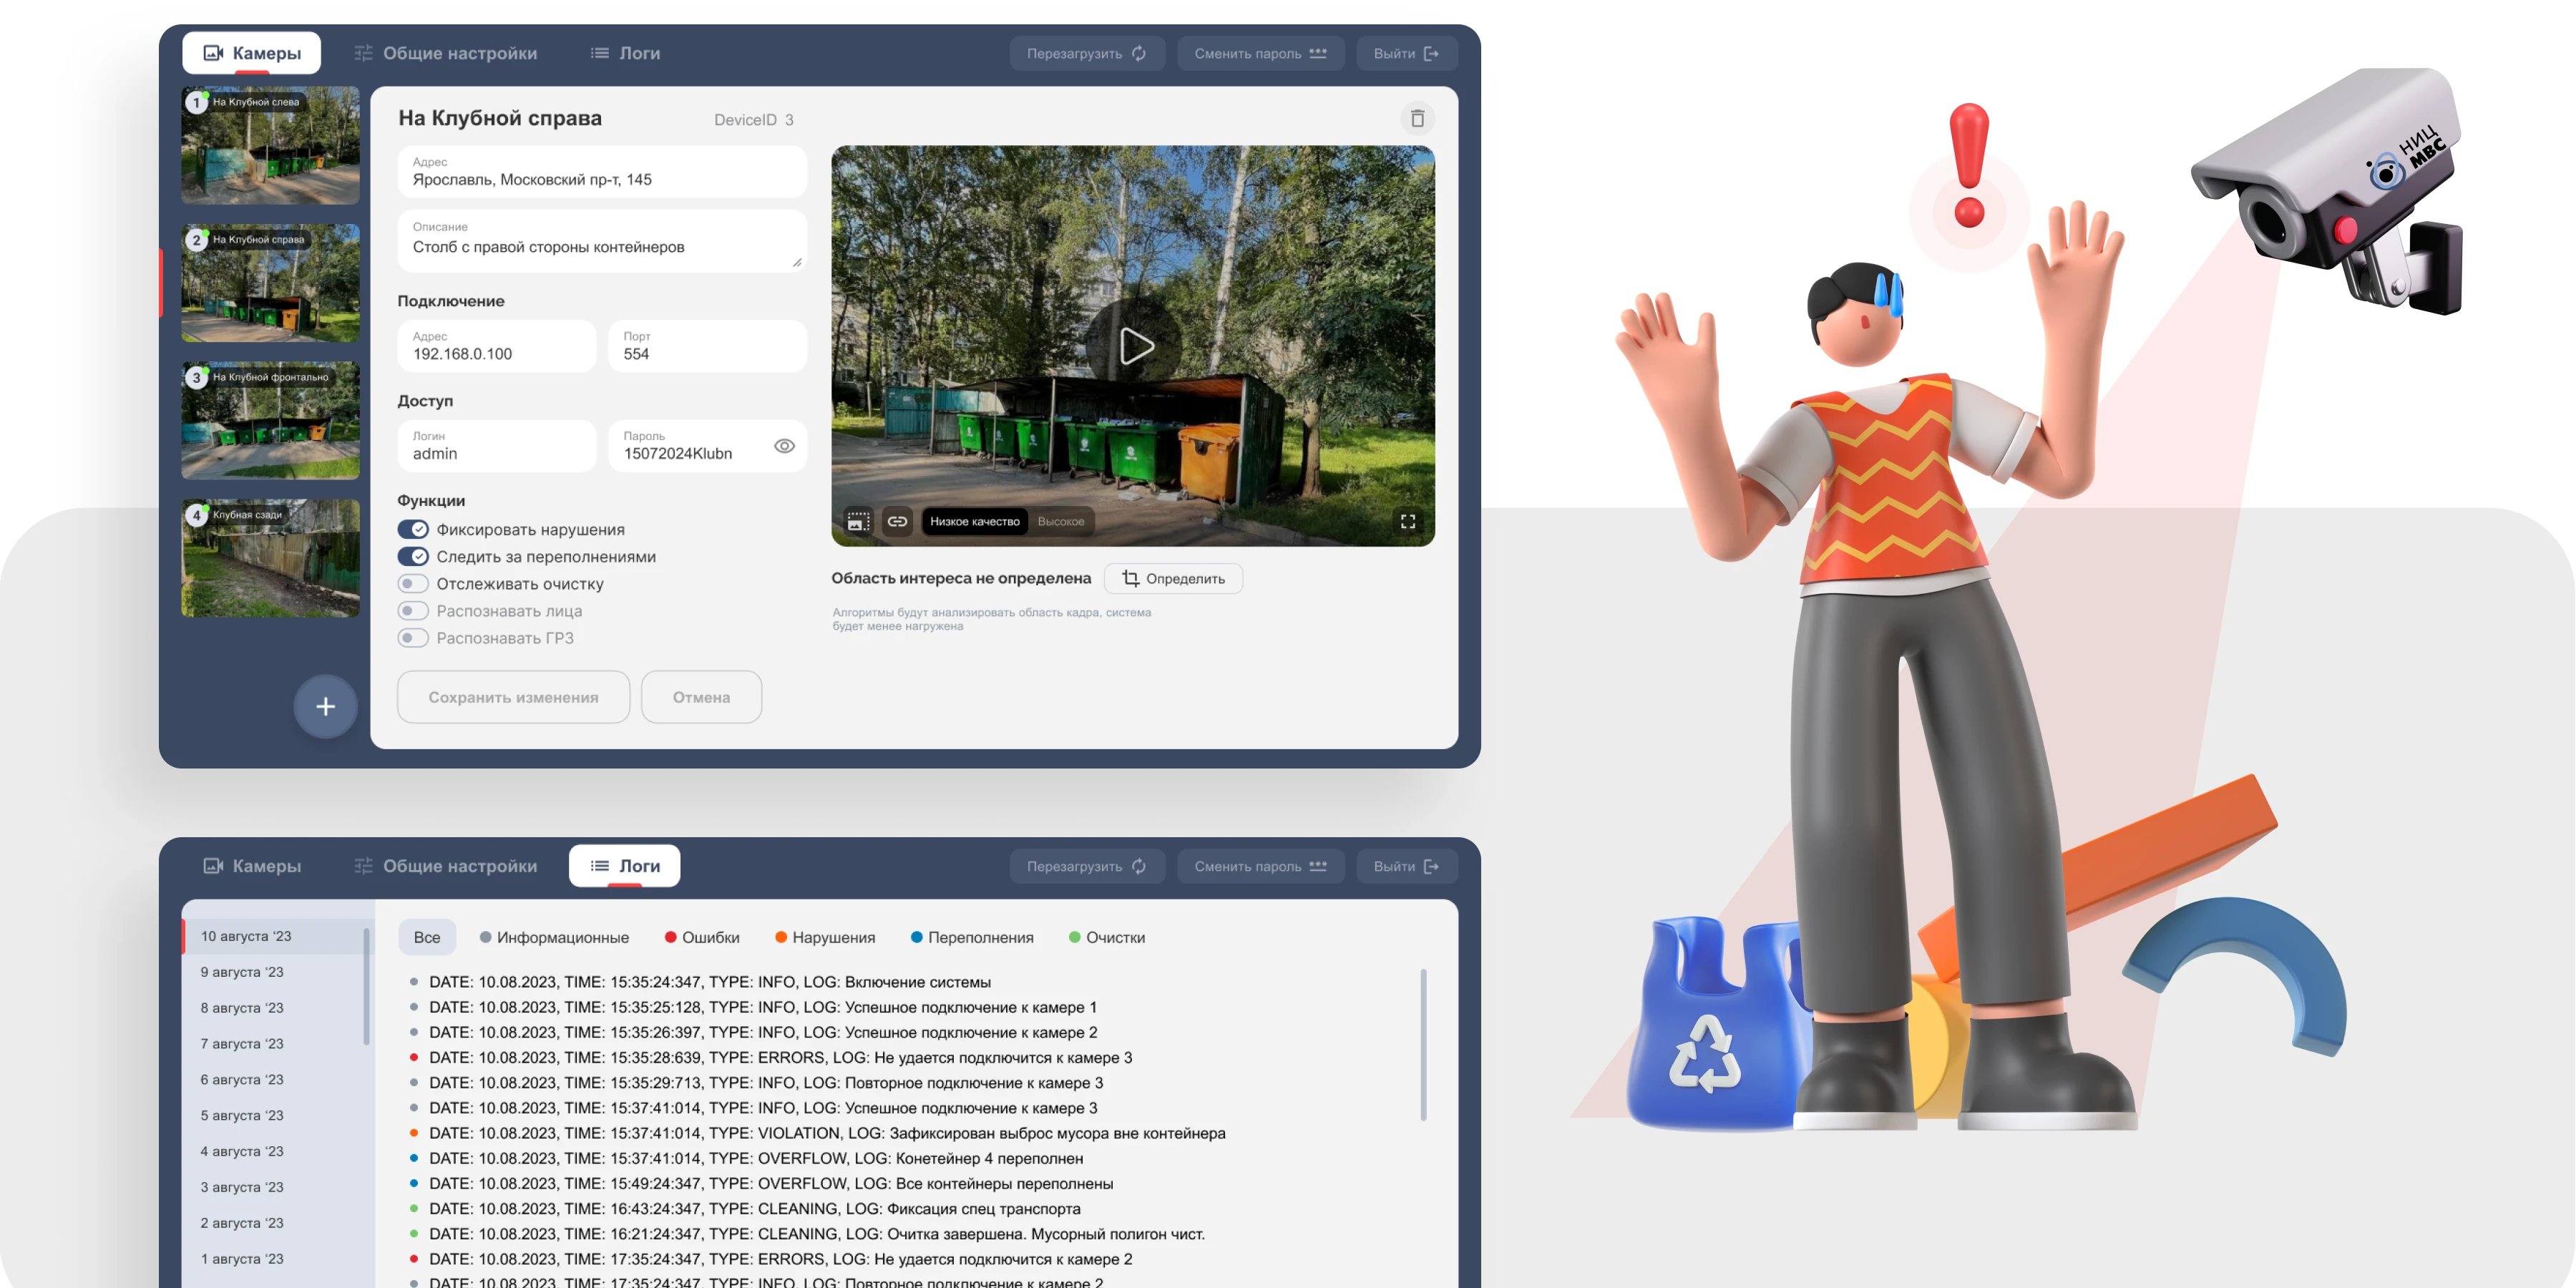This screenshot has width=2576, height=1288.
Task: Click Выйти in the camera editor window
Action: pyautogui.click(x=1406, y=53)
